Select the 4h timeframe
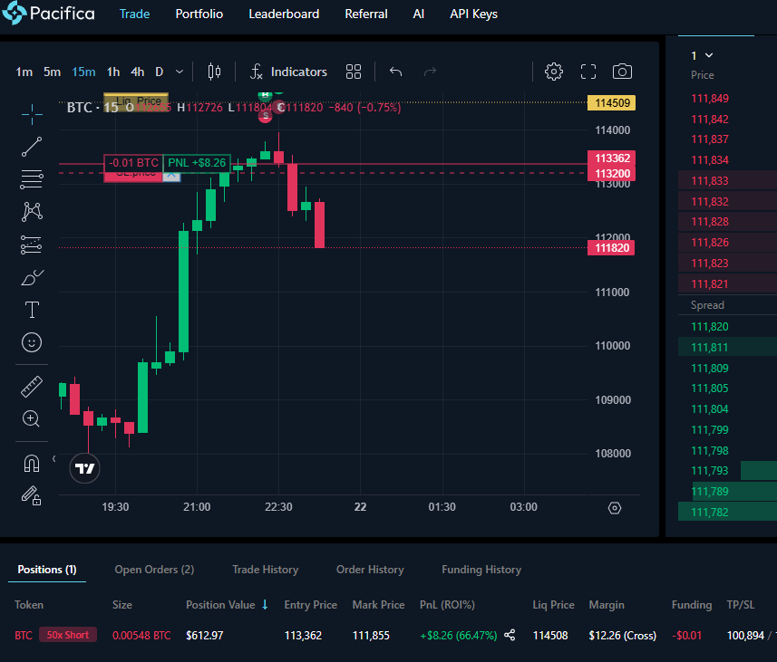Image resolution: width=777 pixels, height=662 pixels. 137,72
